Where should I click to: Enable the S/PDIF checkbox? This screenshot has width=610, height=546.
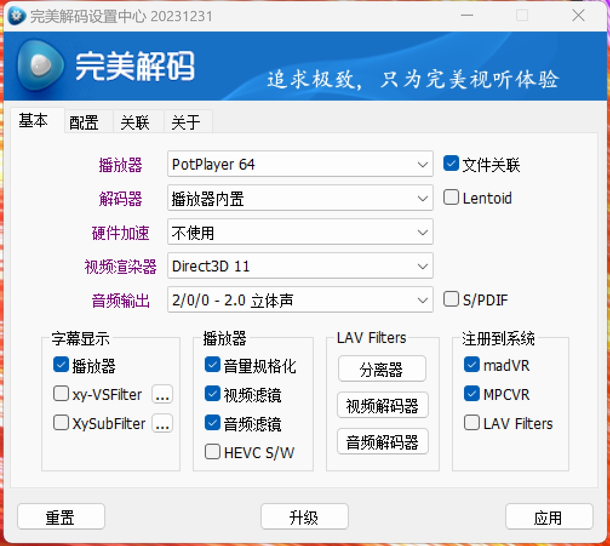coord(451,299)
